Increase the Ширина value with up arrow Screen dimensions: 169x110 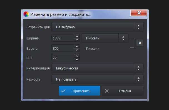[77, 36]
